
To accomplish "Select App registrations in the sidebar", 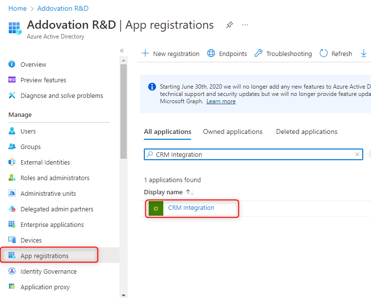I will point(44,256).
